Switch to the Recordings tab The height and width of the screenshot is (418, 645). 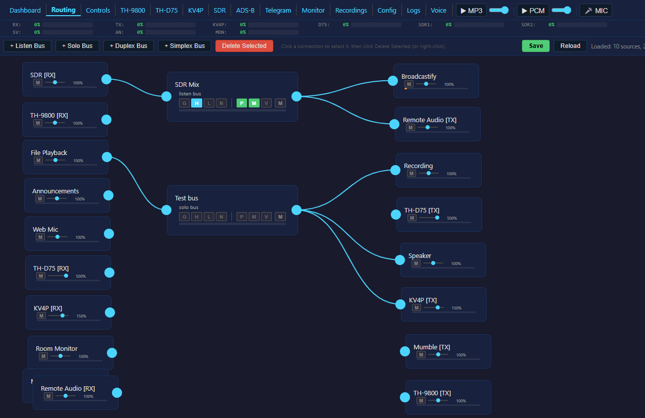[x=351, y=10]
